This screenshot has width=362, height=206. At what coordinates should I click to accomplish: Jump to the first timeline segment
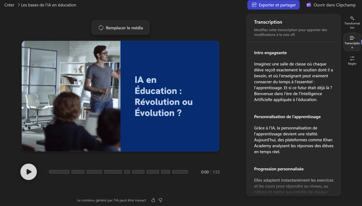[x=59, y=172]
